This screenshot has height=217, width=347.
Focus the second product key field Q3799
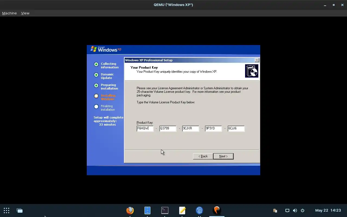[168, 128]
